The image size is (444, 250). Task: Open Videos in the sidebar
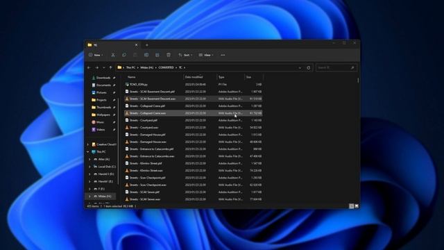click(101, 130)
